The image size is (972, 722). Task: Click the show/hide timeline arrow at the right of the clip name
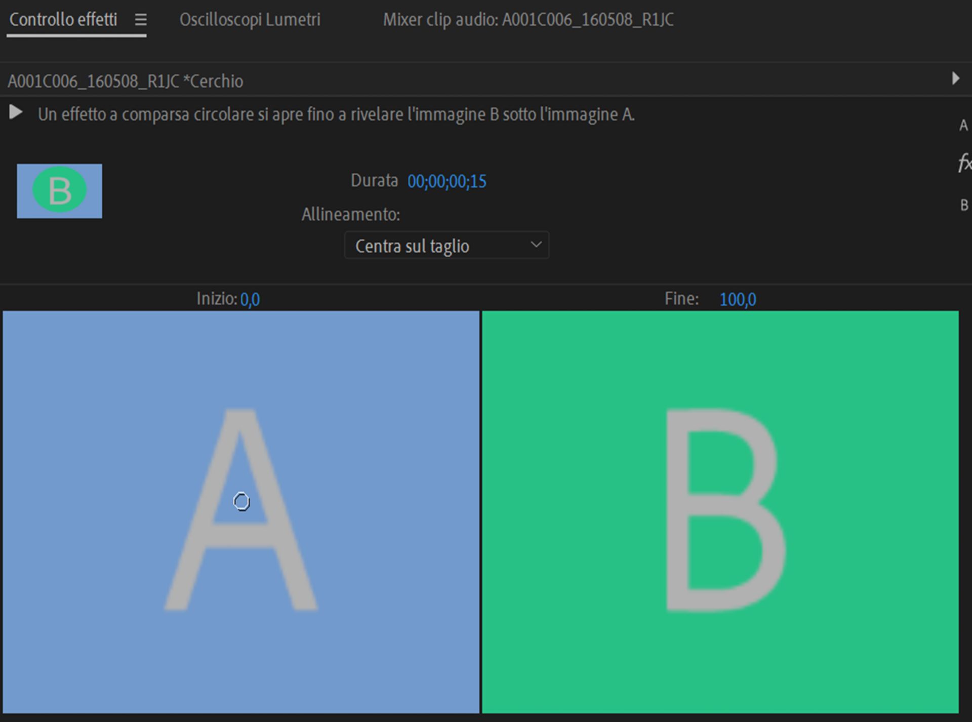click(955, 78)
